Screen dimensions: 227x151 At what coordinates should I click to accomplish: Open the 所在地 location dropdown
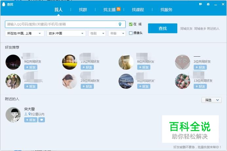[25, 33]
